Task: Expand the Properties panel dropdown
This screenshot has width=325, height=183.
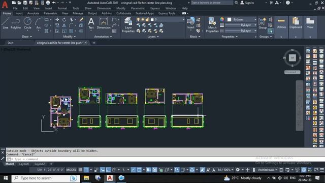Action: click(230, 37)
